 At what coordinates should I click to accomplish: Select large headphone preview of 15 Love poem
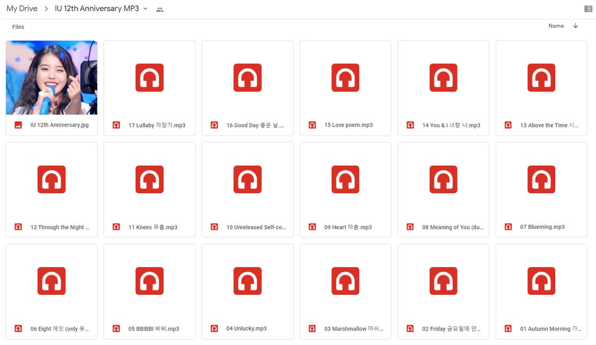(x=346, y=77)
